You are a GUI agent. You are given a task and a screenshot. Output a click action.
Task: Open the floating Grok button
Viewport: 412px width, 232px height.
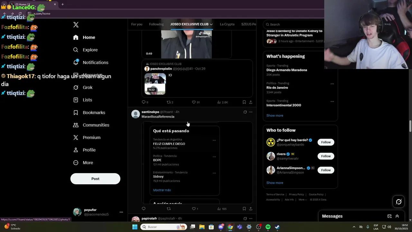(x=399, y=202)
